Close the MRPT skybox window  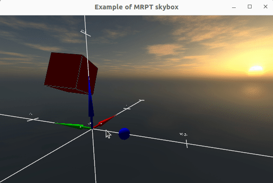[x=266, y=7]
